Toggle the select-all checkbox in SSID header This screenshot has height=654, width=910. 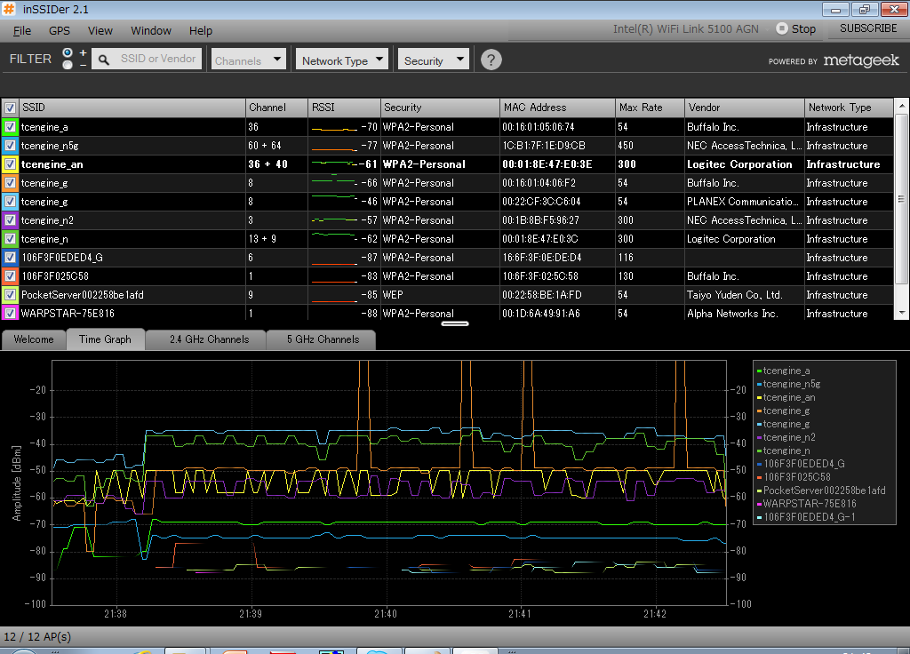point(10,108)
